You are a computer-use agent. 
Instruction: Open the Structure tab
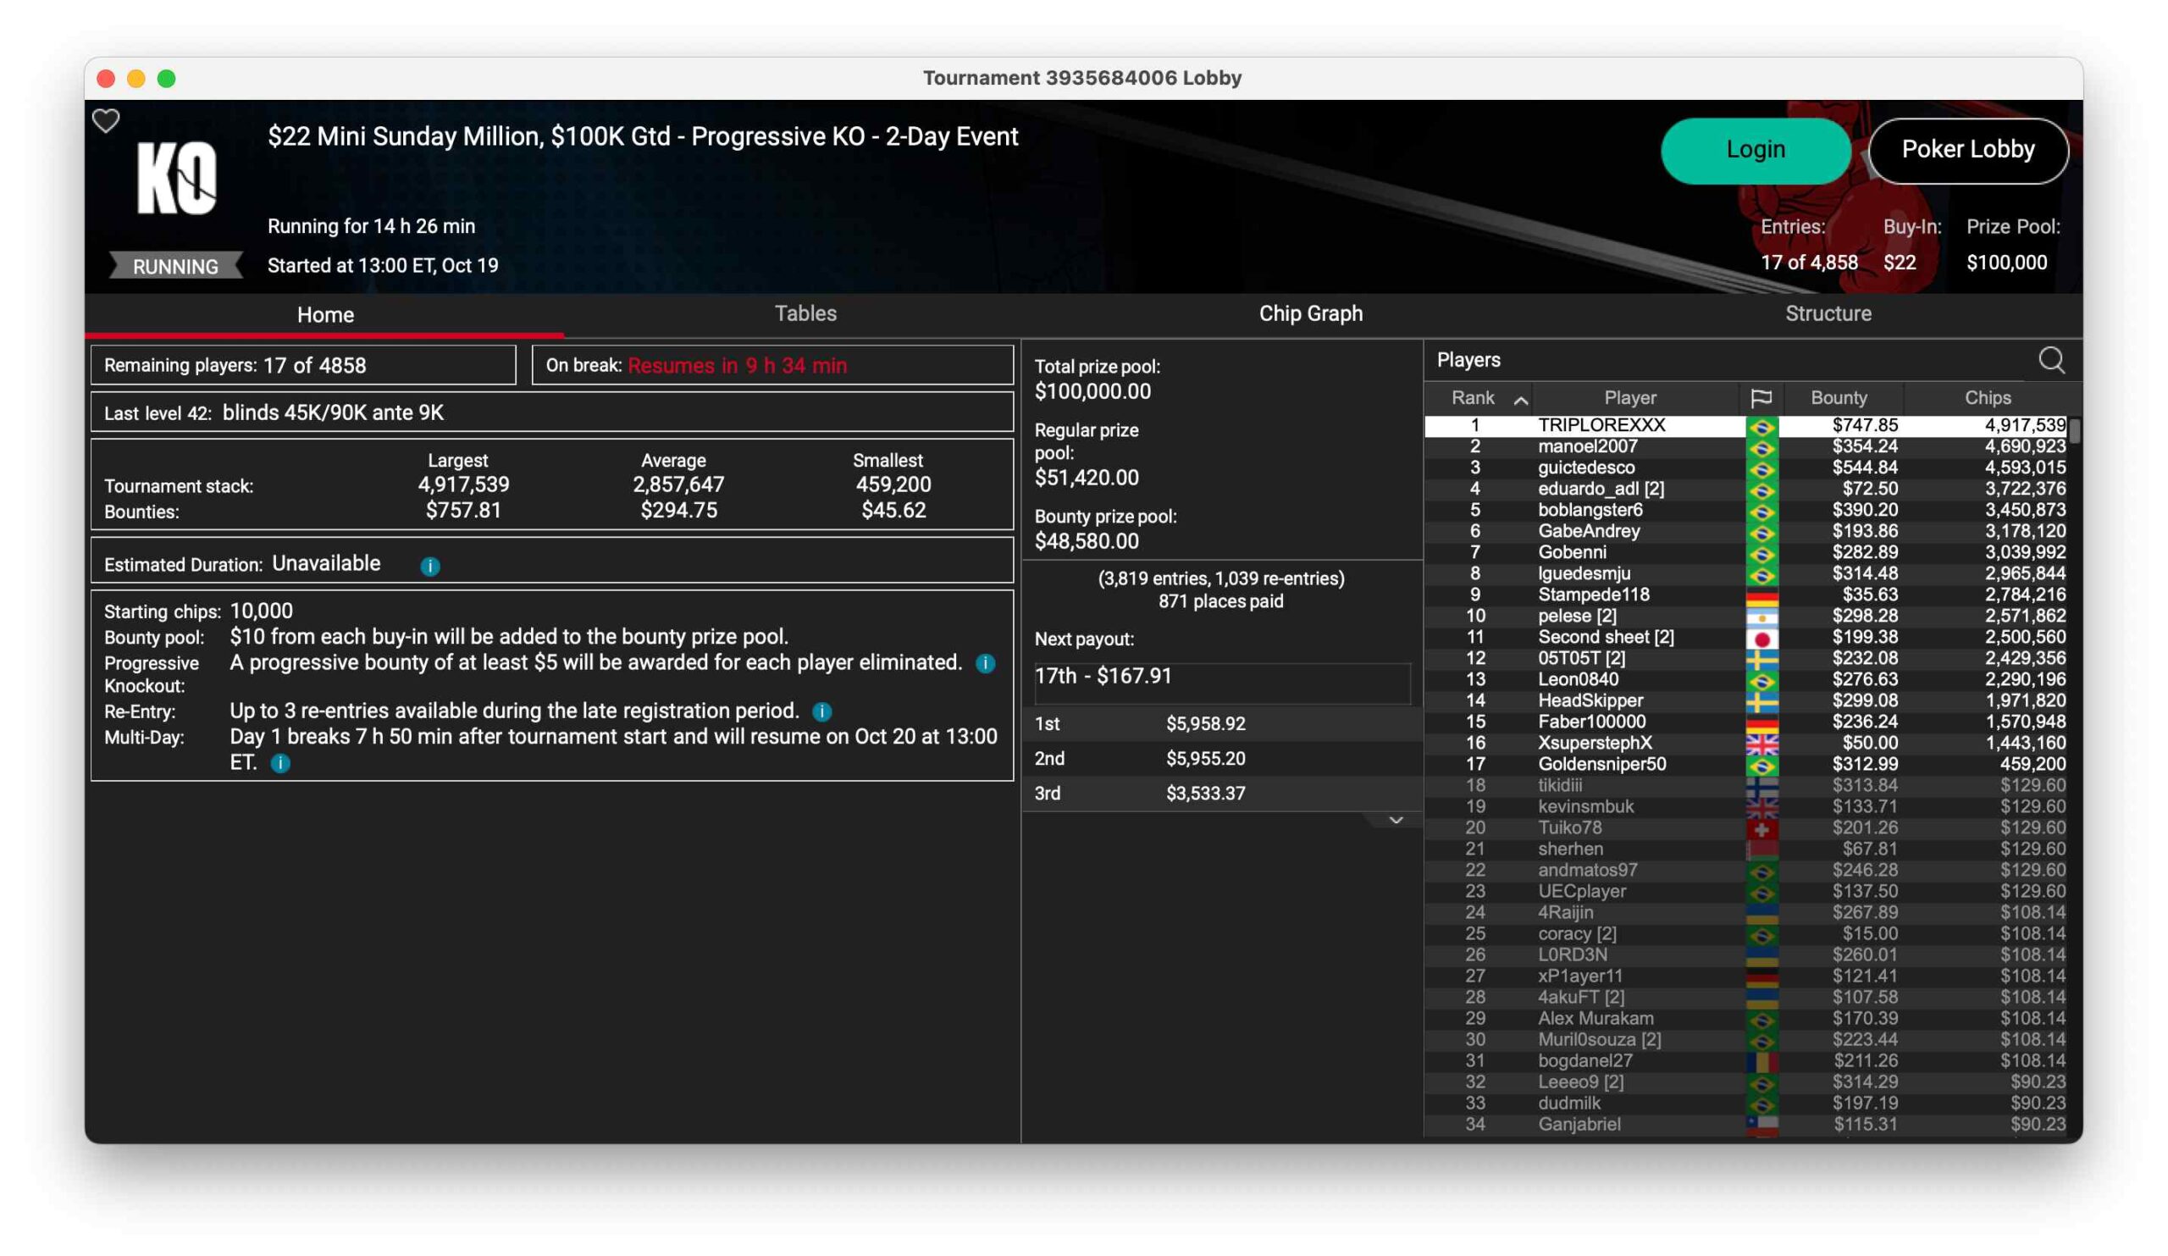click(1828, 313)
